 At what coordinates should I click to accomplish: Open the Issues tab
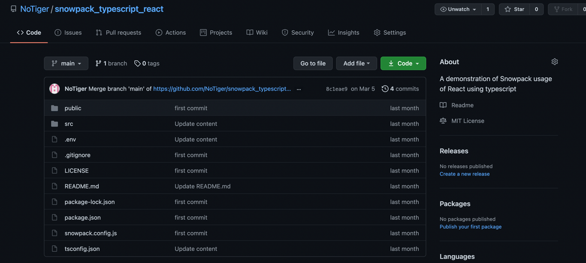point(68,33)
